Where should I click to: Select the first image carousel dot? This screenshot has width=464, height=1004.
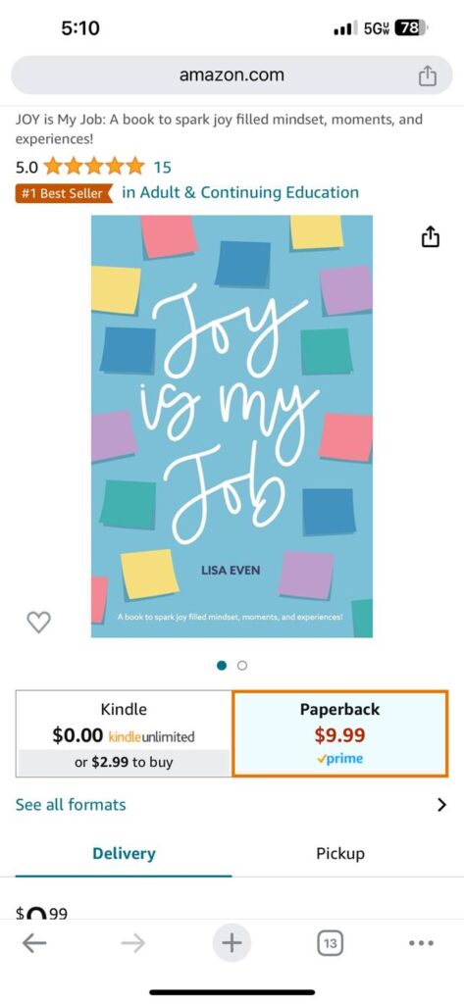coord(222,666)
